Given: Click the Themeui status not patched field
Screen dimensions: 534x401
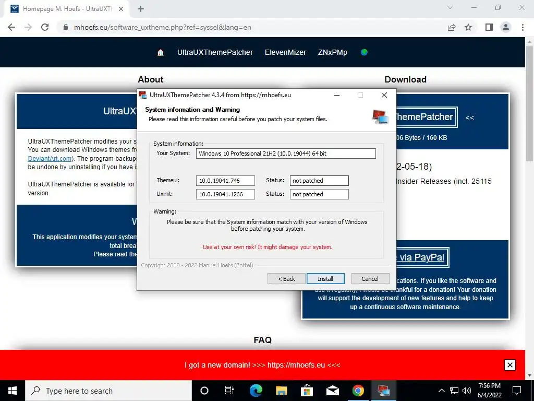Looking at the screenshot, I should [x=319, y=180].
